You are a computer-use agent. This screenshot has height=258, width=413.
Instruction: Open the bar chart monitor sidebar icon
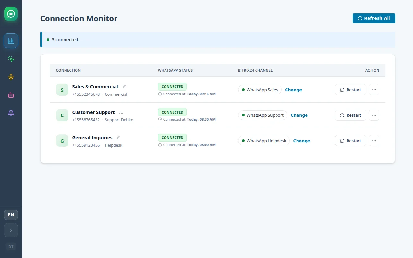[x=11, y=41]
